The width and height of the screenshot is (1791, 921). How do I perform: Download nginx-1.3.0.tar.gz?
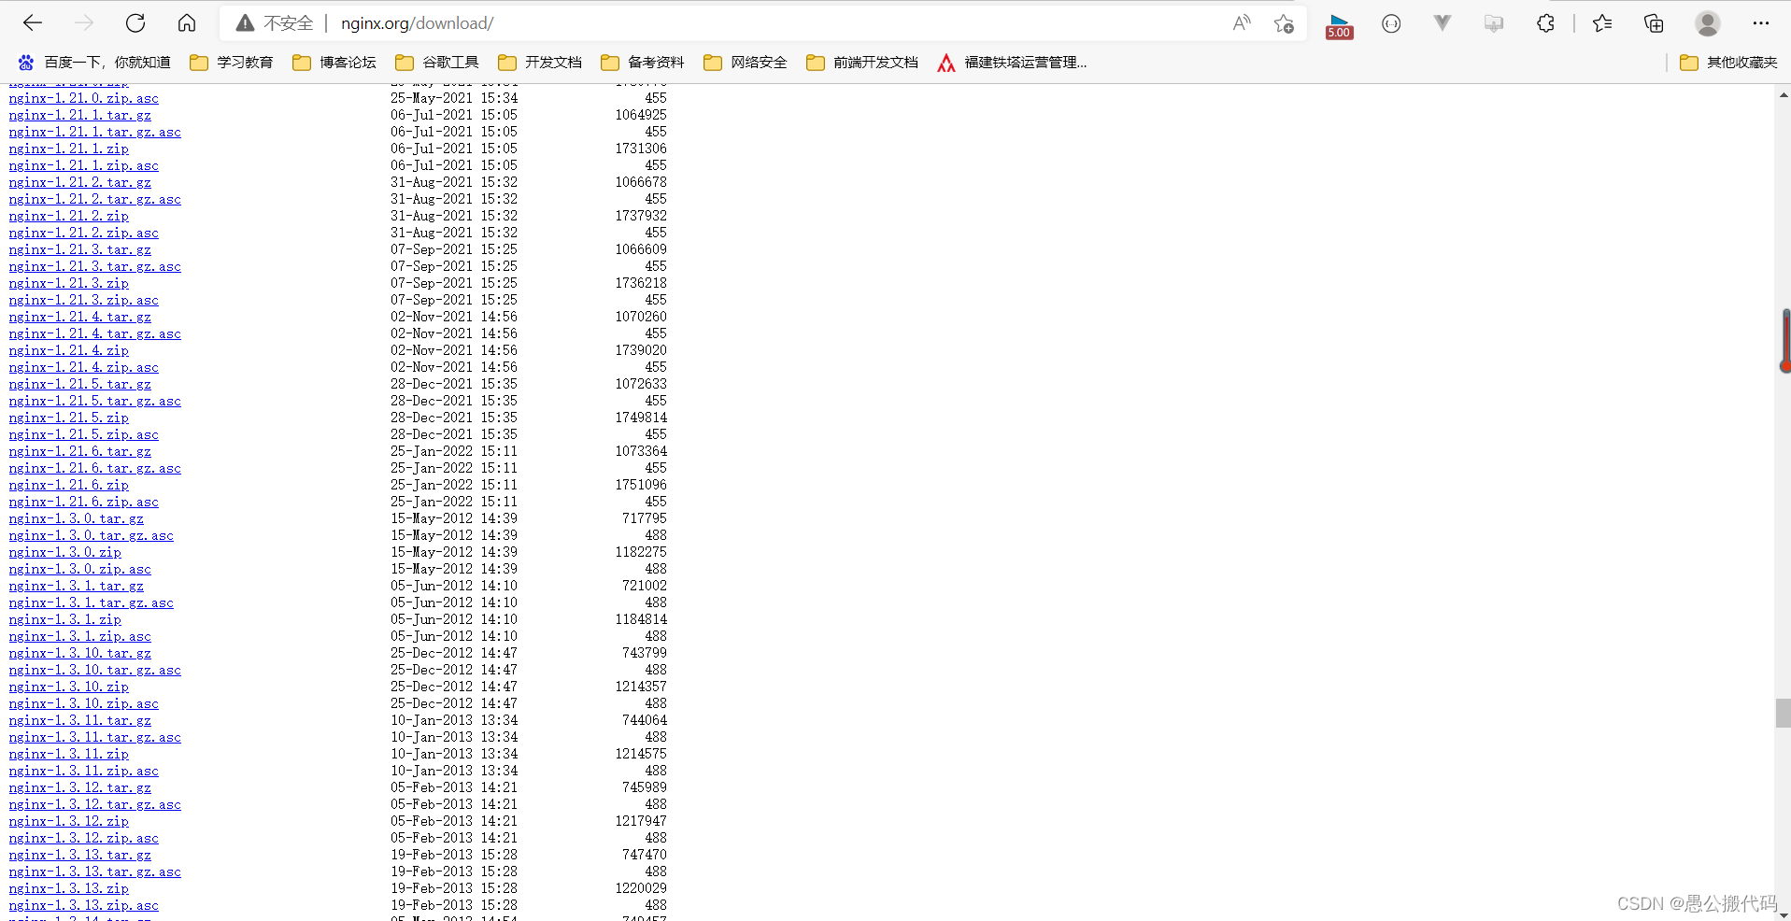tap(77, 518)
